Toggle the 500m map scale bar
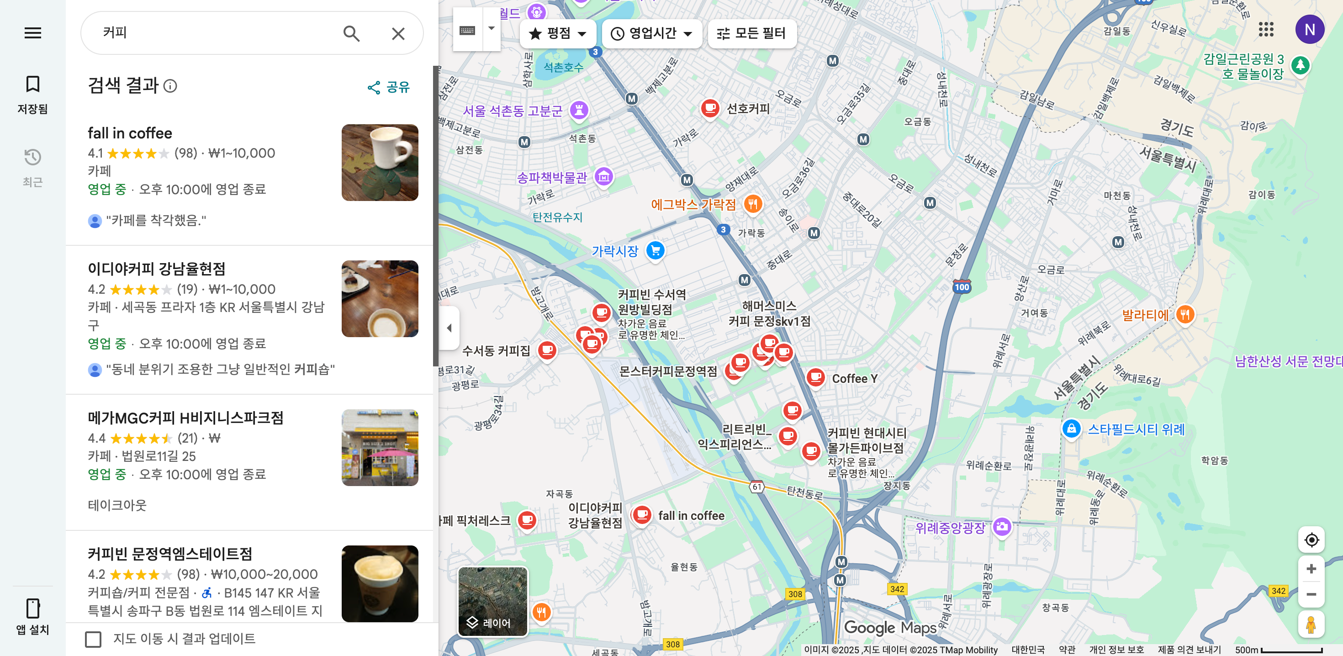Image resolution: width=1343 pixels, height=656 pixels. 1279,650
